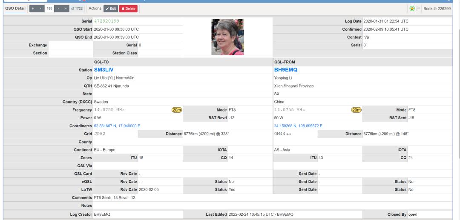Open SM3LIV coordinates 62.561667 N link
This screenshot has height=220, width=460.
coord(117,126)
